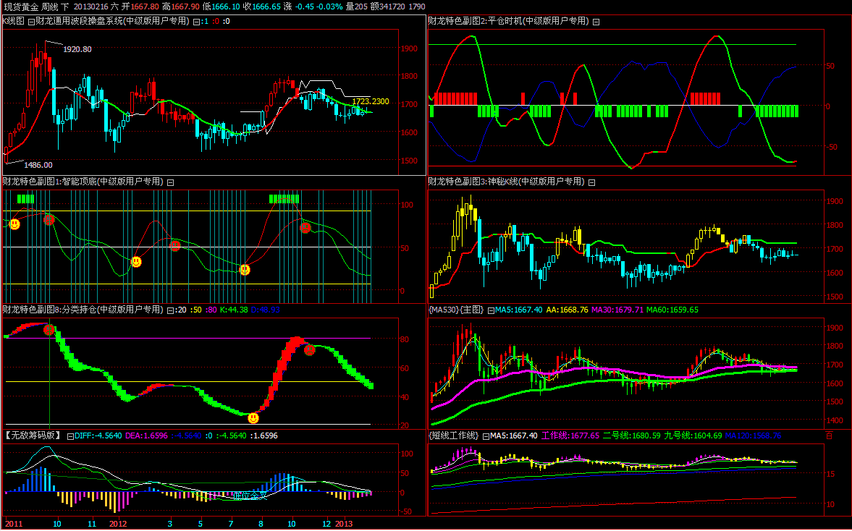Collapse the box icon beside K线图 label
Viewport: 852px width, 531px height.
(30, 22)
